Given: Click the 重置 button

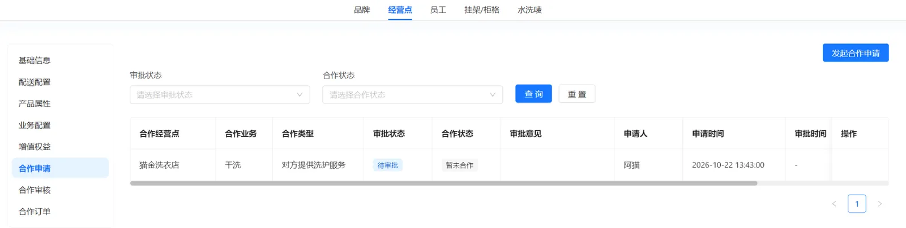Looking at the screenshot, I should 577,94.
